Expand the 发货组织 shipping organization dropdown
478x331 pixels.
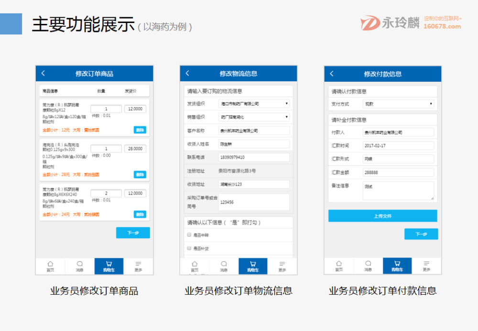(x=254, y=104)
